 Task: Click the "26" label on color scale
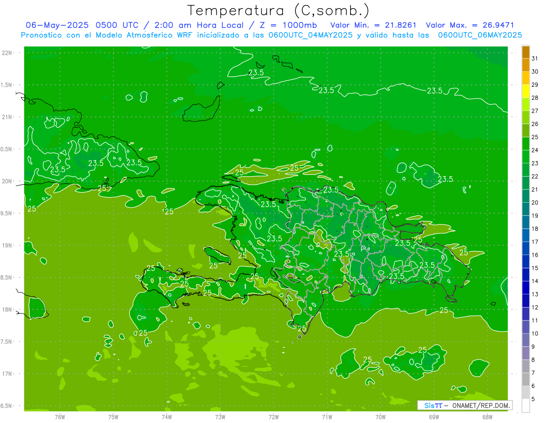(535, 124)
